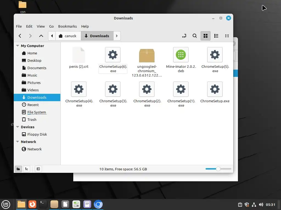Viewport: 281px width, 210px height.
Task: Collapse the Network section header
Action: pyautogui.click(x=18, y=142)
